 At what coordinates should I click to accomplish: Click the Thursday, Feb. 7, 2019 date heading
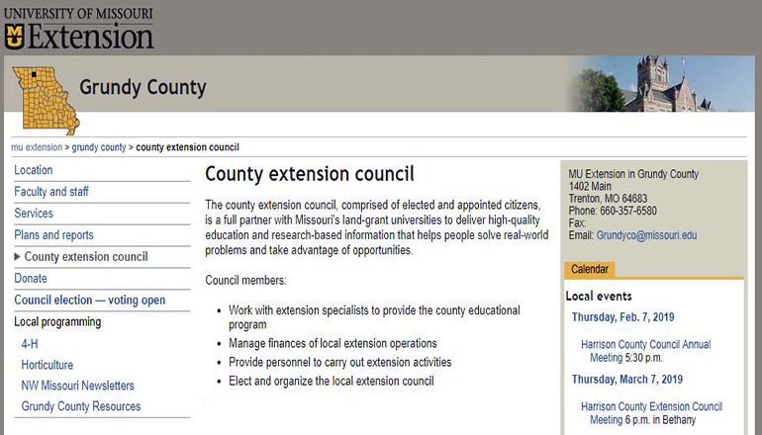click(x=623, y=317)
